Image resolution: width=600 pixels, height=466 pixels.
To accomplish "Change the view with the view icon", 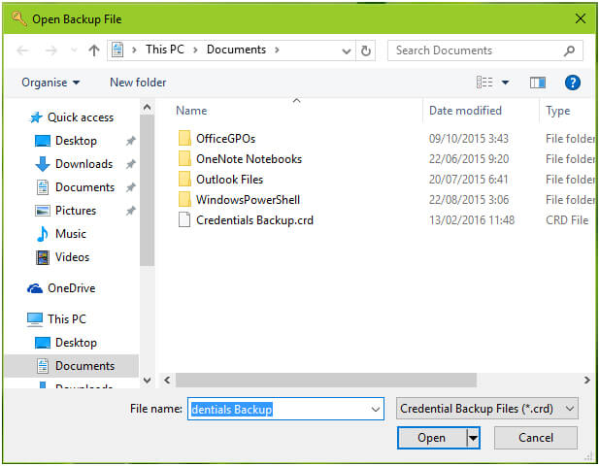I will (484, 82).
